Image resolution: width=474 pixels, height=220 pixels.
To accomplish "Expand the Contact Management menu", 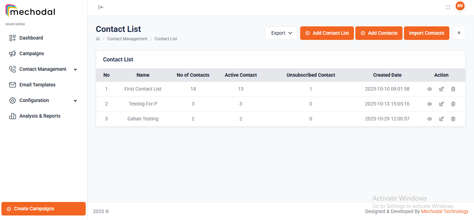I will (x=42, y=69).
